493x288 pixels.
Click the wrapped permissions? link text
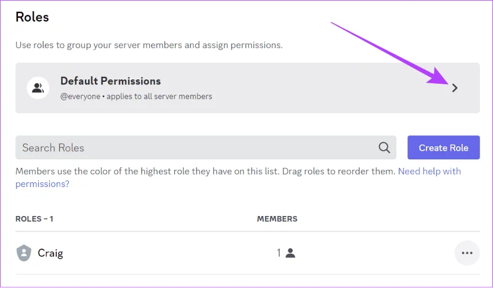click(43, 184)
